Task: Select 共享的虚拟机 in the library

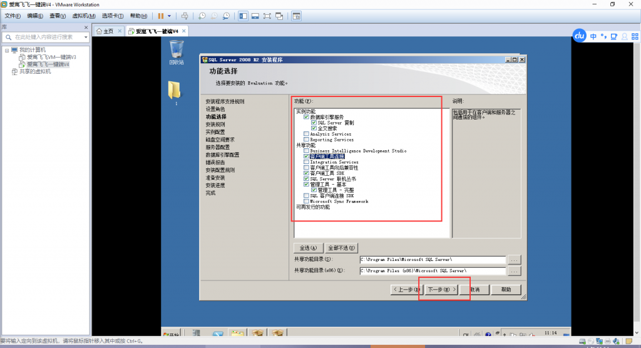Action: (35, 71)
